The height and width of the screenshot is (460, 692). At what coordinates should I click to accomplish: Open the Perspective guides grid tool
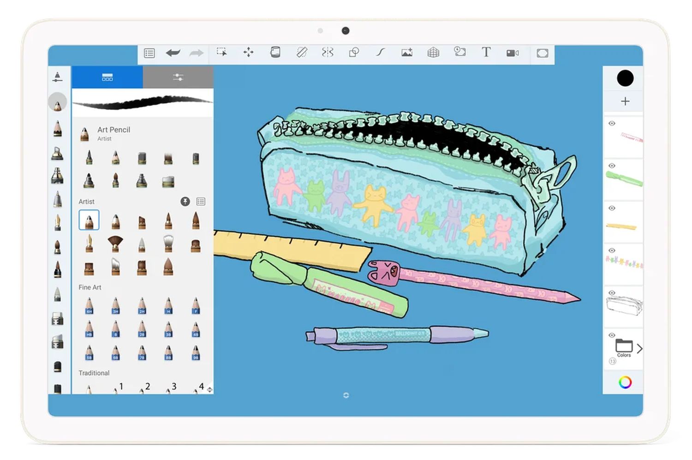[x=433, y=52]
